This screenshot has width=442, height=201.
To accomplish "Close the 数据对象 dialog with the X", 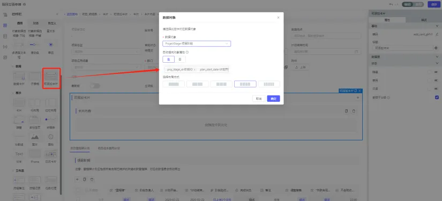I will click(x=278, y=18).
